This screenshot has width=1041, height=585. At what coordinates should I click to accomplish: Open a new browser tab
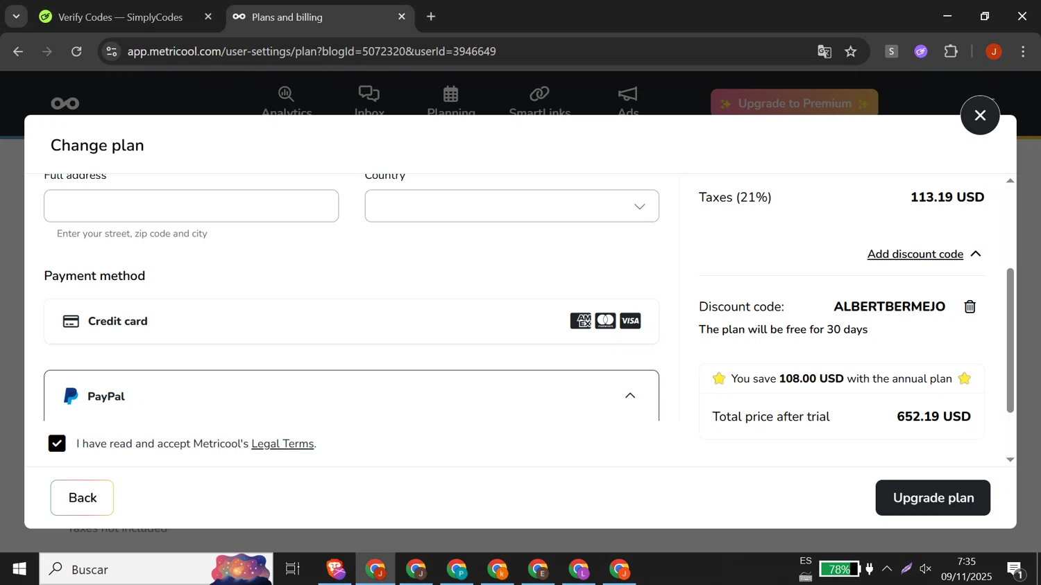(x=431, y=17)
